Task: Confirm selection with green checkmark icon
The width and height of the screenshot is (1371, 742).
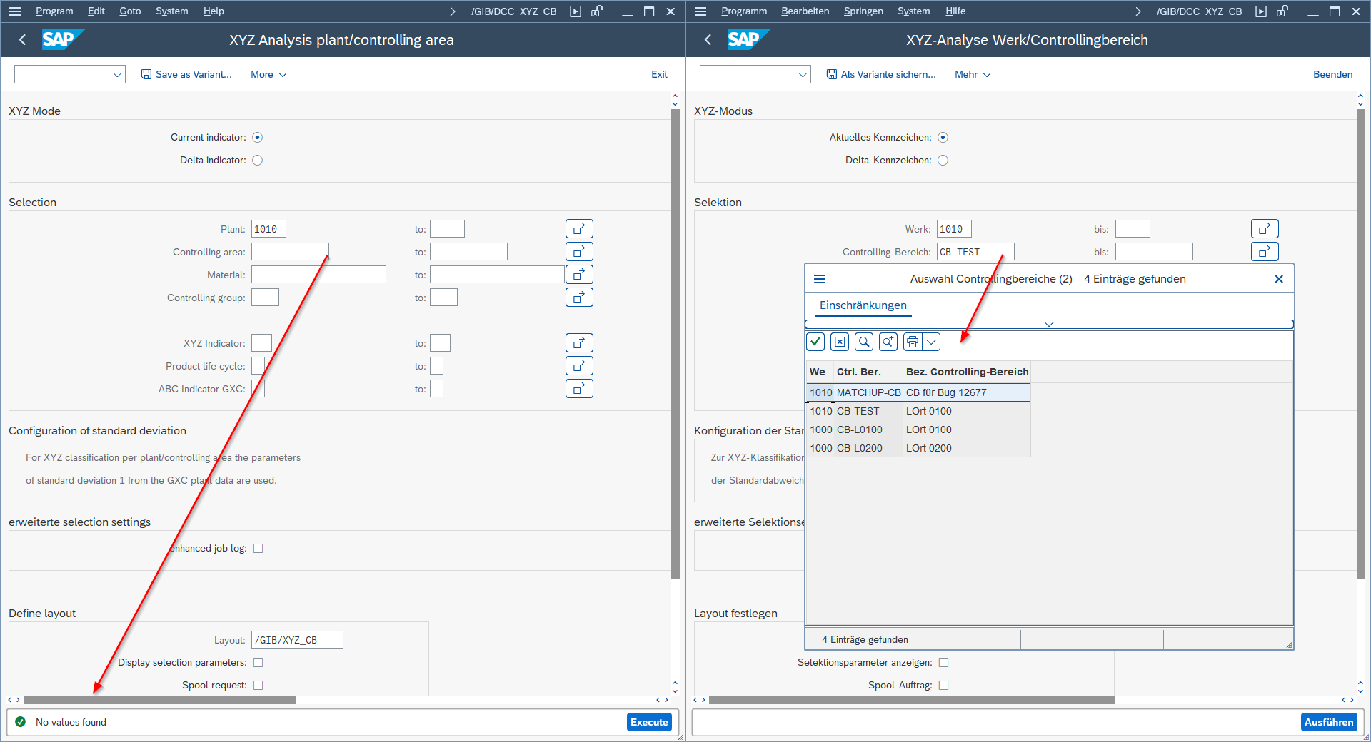Action: (x=815, y=342)
